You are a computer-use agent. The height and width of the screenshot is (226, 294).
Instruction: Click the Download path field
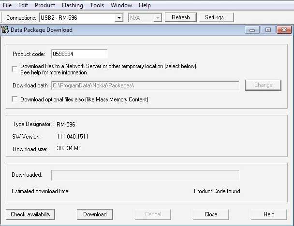(x=146, y=85)
